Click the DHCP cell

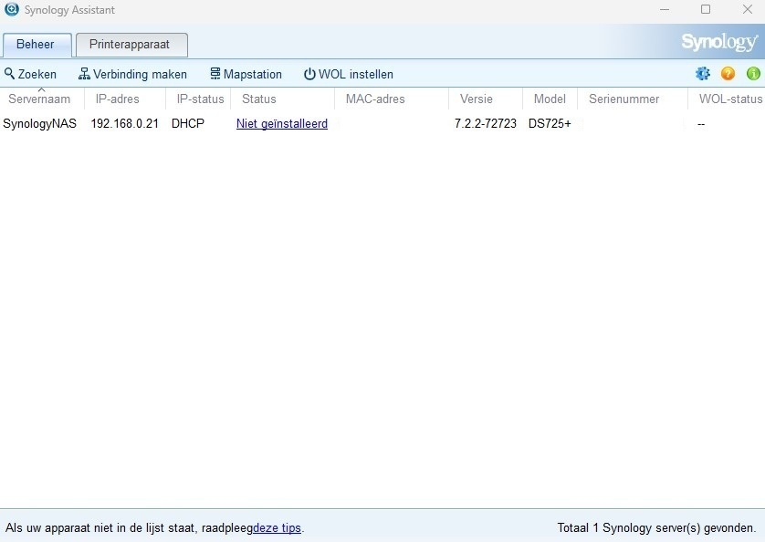(x=188, y=123)
